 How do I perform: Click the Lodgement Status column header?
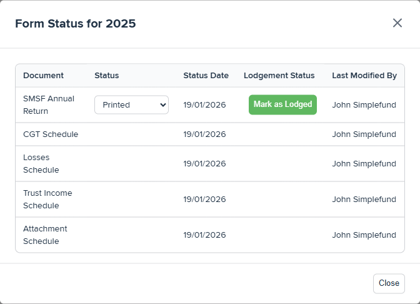(279, 76)
